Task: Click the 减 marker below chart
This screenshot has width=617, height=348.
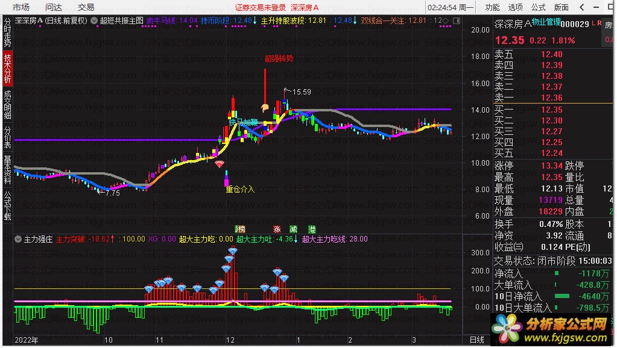Action: pos(293,229)
